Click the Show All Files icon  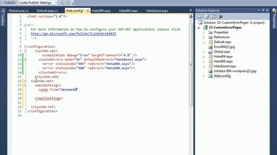pyautogui.click(x=207, y=16)
